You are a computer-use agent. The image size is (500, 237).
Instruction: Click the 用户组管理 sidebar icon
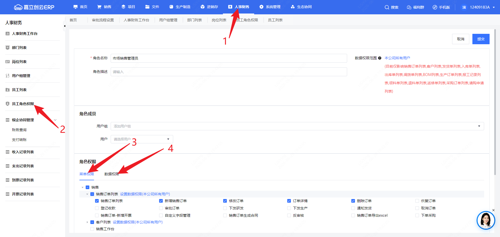[x=8, y=76]
